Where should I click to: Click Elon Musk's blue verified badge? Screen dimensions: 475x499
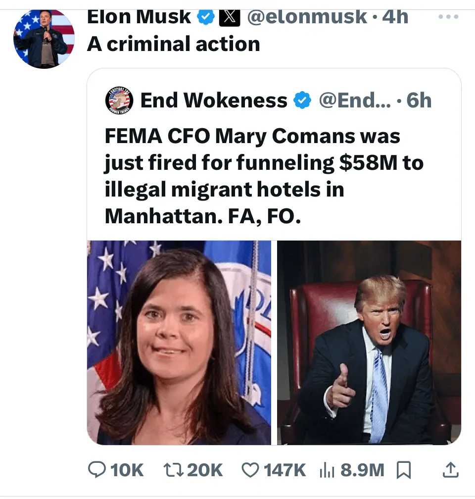(x=205, y=17)
